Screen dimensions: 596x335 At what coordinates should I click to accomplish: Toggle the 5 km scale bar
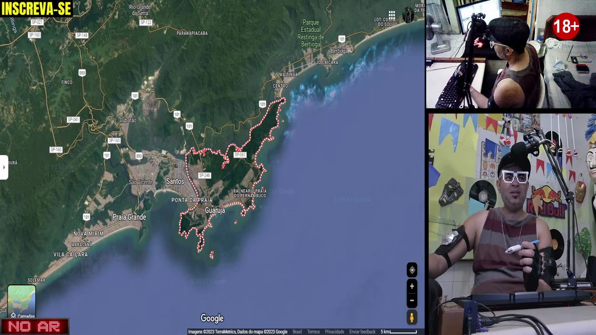[x=399, y=332]
